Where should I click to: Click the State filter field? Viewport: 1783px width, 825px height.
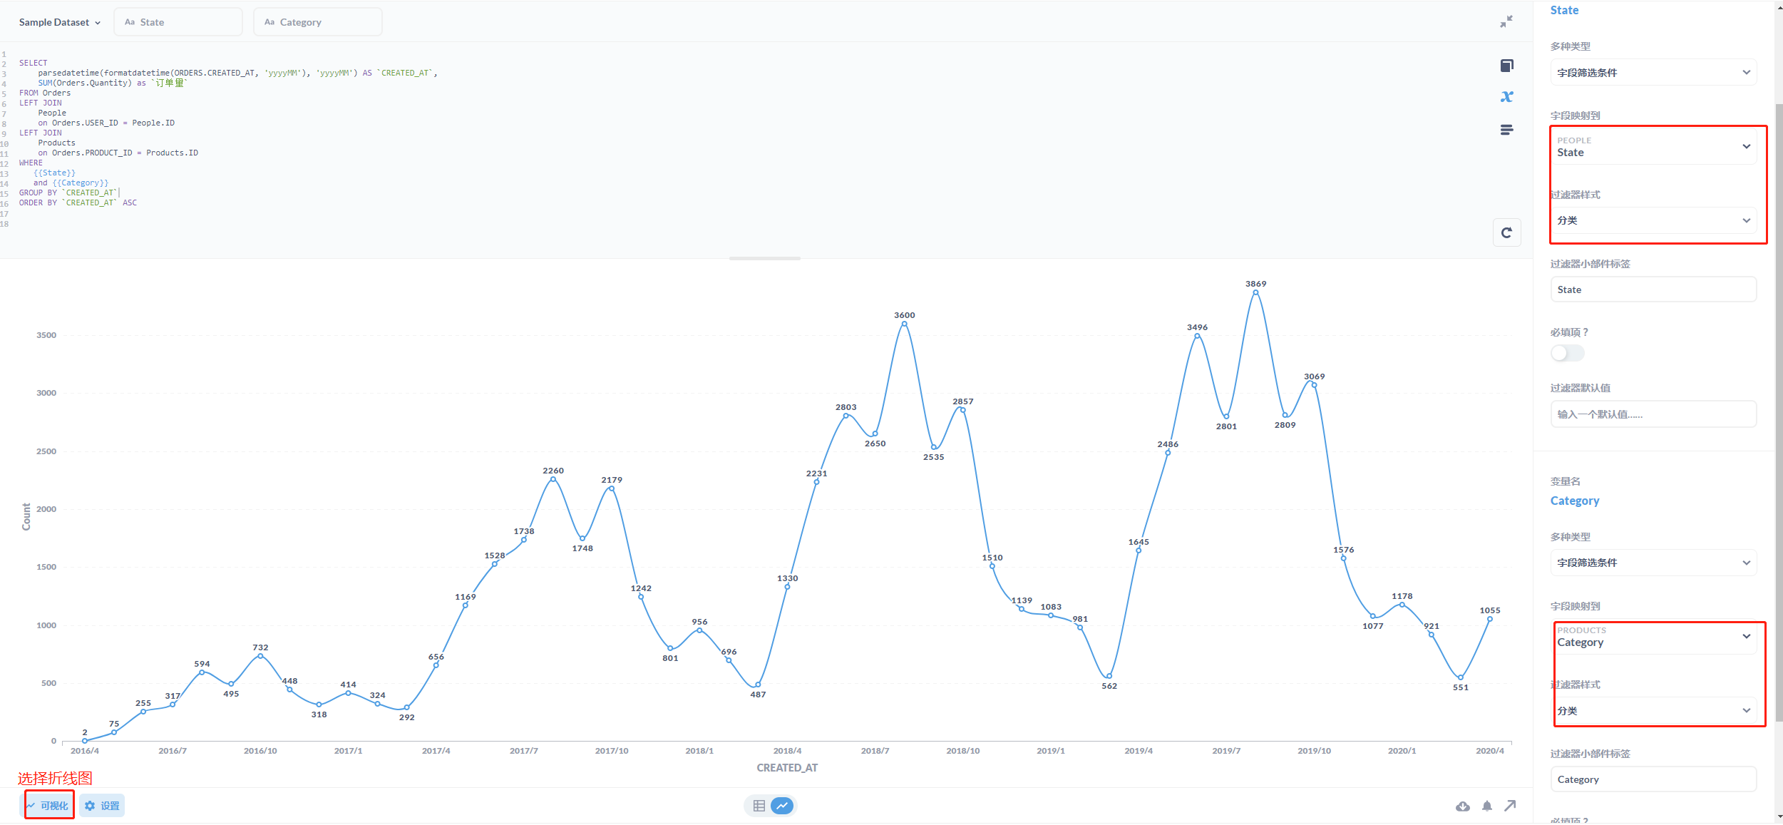(178, 22)
